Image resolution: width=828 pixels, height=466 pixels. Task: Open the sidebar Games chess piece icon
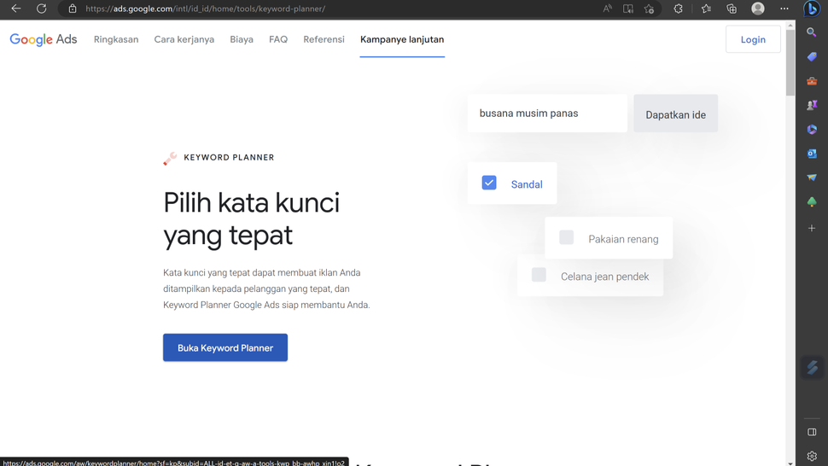point(812,105)
